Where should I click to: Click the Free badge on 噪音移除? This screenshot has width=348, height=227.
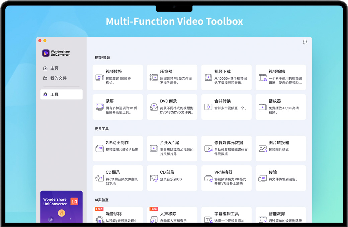click(99, 209)
